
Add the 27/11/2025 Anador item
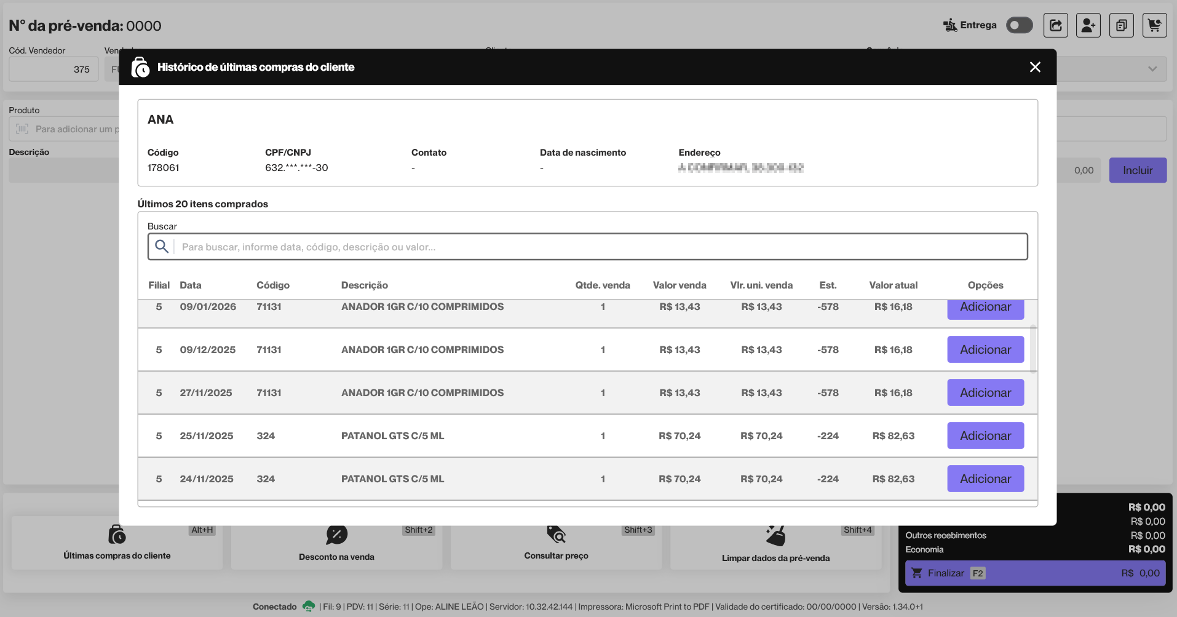point(985,392)
